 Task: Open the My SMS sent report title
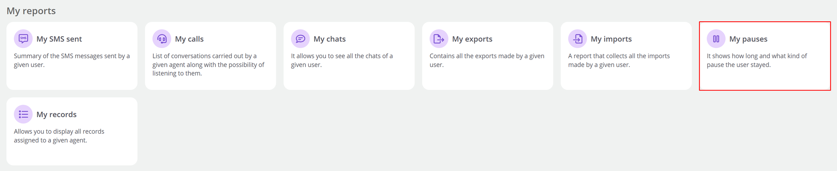tap(59, 39)
